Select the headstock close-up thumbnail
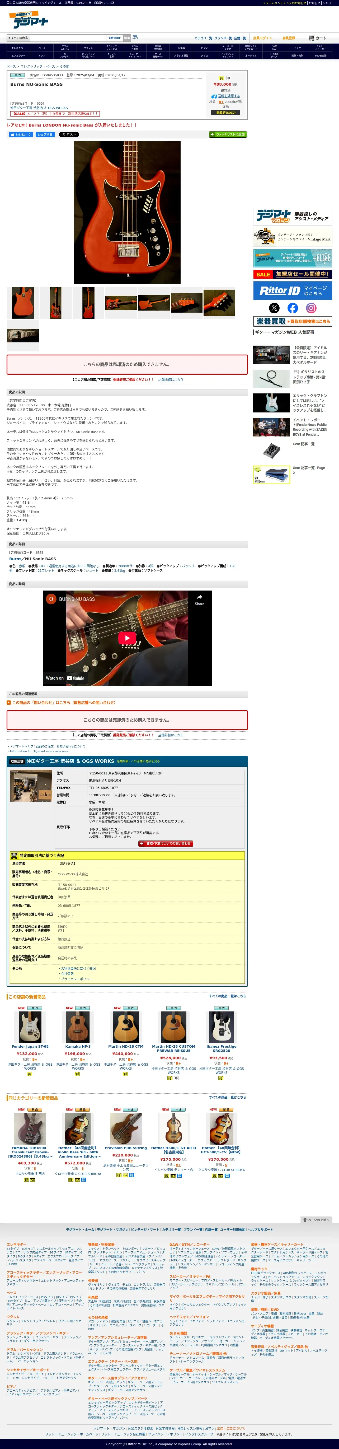The image size is (339, 1449). coord(219,303)
